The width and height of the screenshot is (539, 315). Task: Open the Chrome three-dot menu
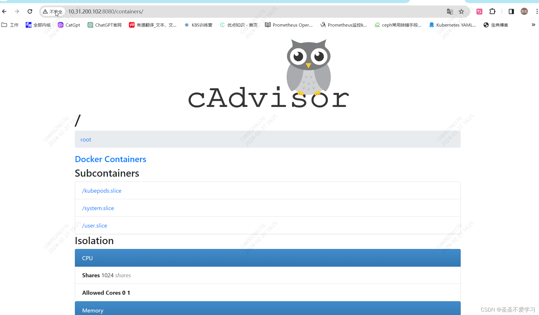(x=537, y=11)
